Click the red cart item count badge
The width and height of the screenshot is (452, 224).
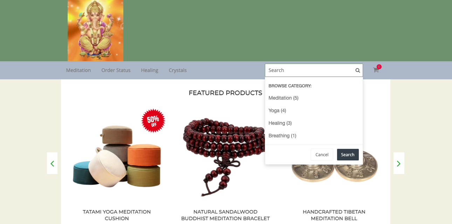coord(379,66)
